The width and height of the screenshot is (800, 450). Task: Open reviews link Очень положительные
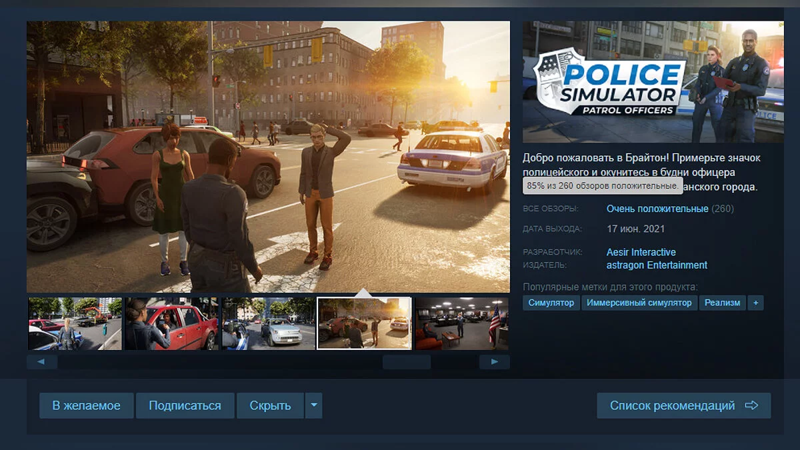coord(657,209)
